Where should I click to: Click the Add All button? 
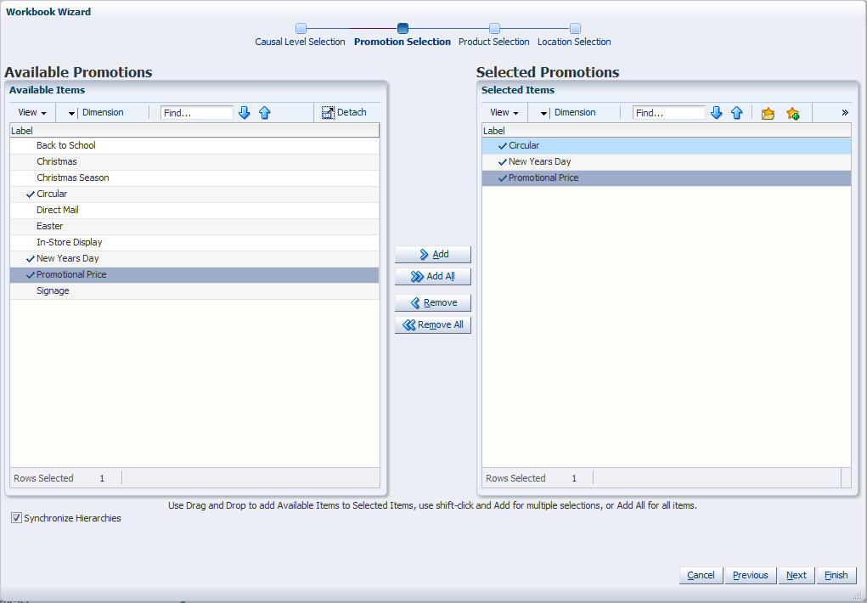tap(433, 277)
